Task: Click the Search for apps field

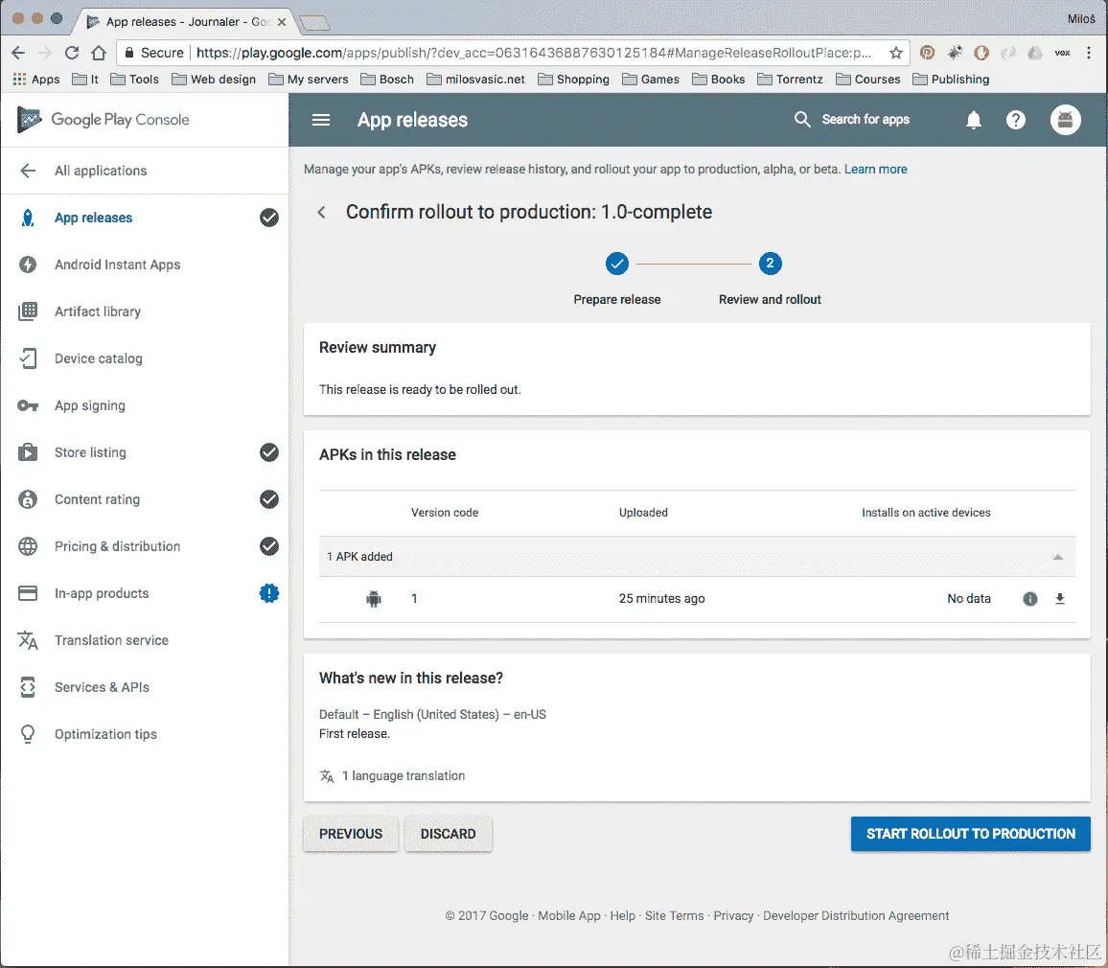Action: 866,120
